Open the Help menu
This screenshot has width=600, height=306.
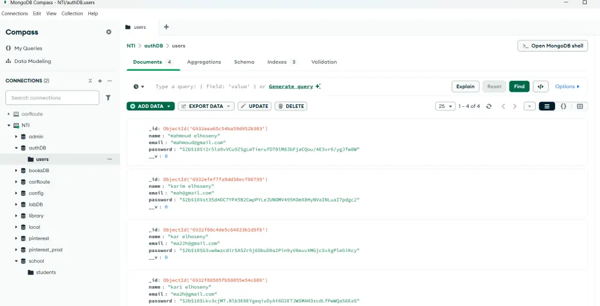(x=92, y=13)
